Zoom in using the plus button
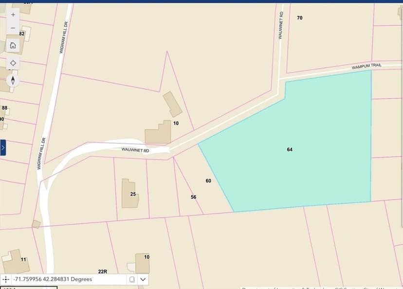Screen dimensions: 403x289 pos(12,15)
